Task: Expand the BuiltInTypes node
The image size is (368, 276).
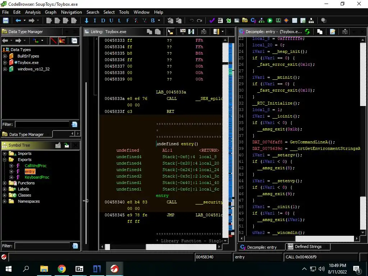Action: [x=5, y=56]
